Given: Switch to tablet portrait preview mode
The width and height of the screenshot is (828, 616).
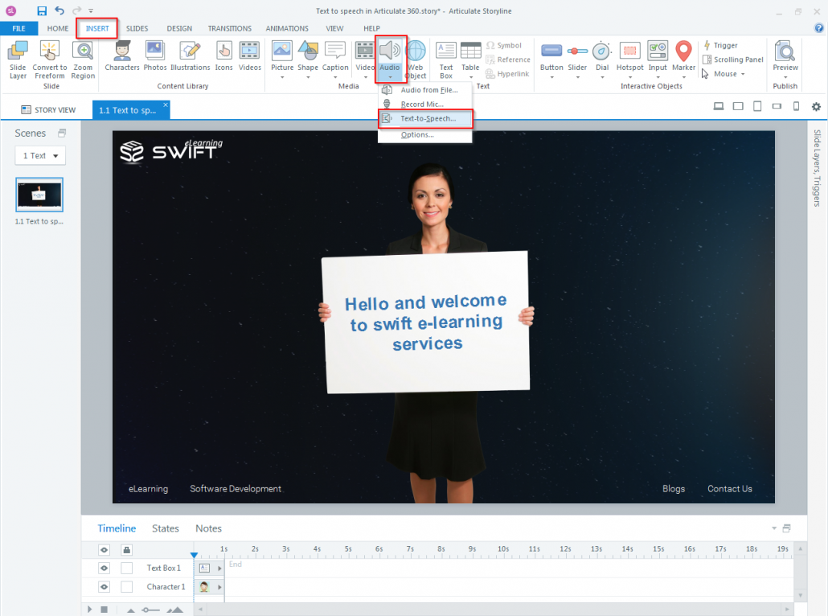Looking at the screenshot, I should pyautogui.click(x=756, y=105).
